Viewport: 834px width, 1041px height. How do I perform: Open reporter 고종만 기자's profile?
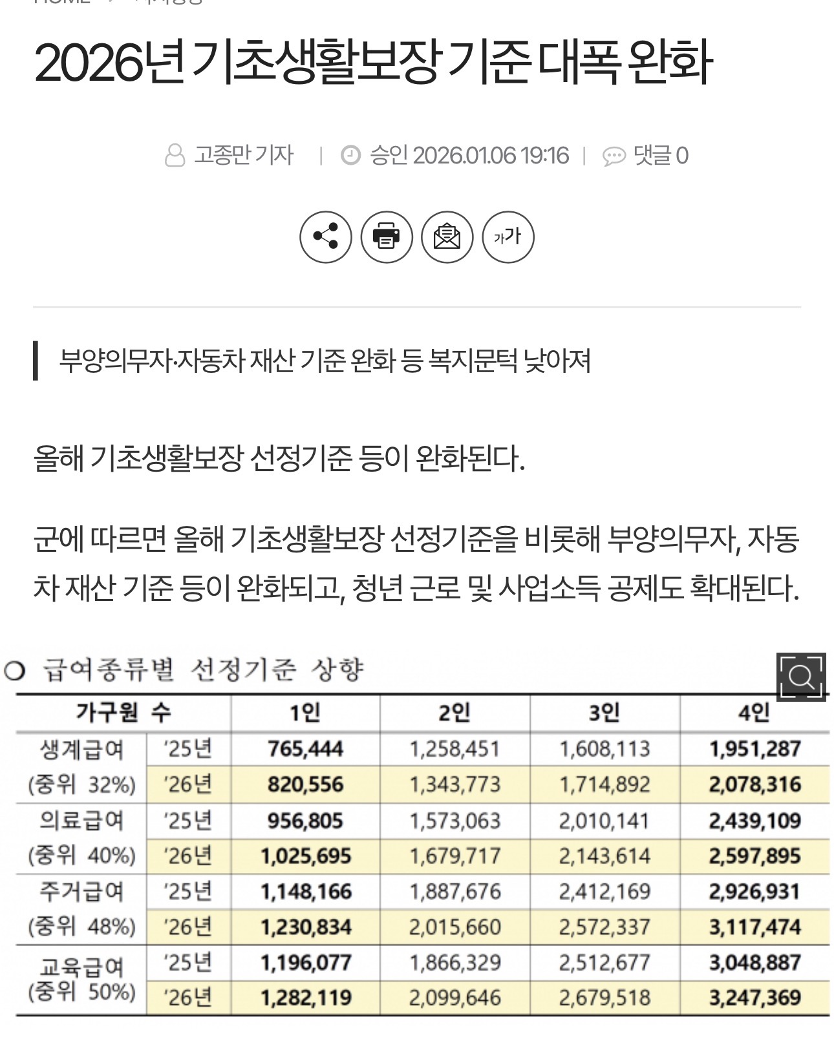pyautogui.click(x=244, y=156)
